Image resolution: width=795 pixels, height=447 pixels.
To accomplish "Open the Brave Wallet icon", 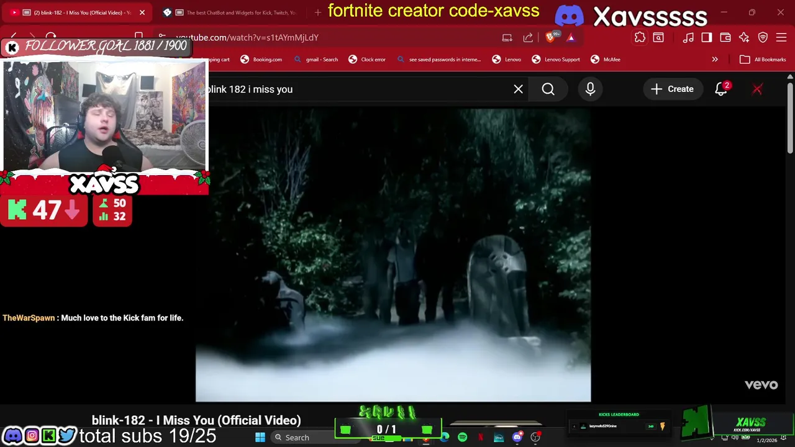I will tap(725, 37).
